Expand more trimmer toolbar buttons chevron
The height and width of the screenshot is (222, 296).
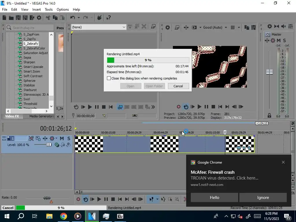coord(153,107)
